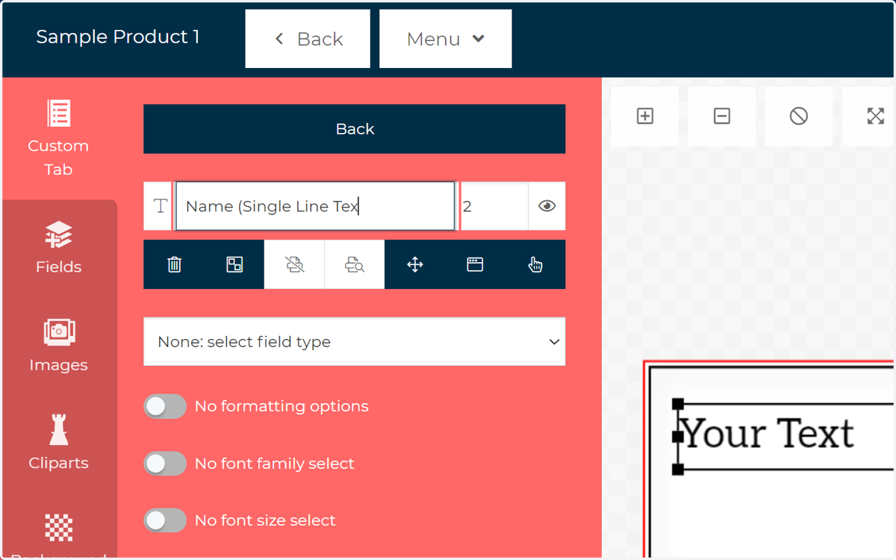
Task: Click the hand pointer touch icon
Action: coord(535,264)
